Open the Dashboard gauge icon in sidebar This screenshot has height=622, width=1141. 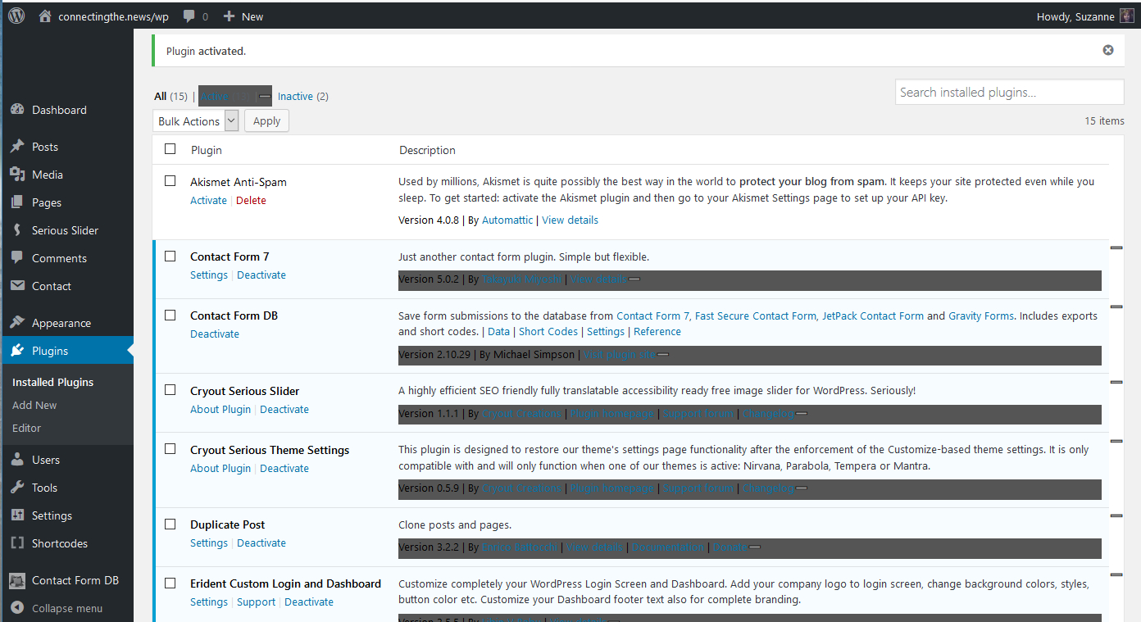tap(17, 110)
